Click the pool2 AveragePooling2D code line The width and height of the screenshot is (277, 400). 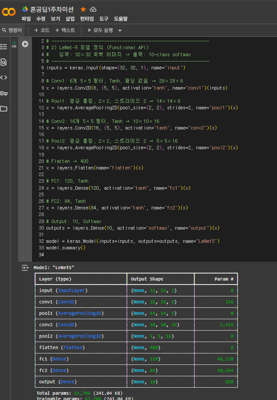pyautogui.click(x=142, y=148)
